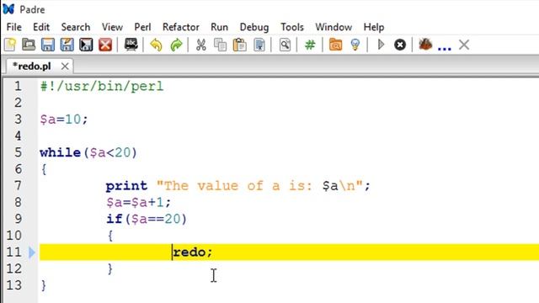Click the blue marker on line 11
Viewport: 539px width, 303px height.
click(32, 252)
